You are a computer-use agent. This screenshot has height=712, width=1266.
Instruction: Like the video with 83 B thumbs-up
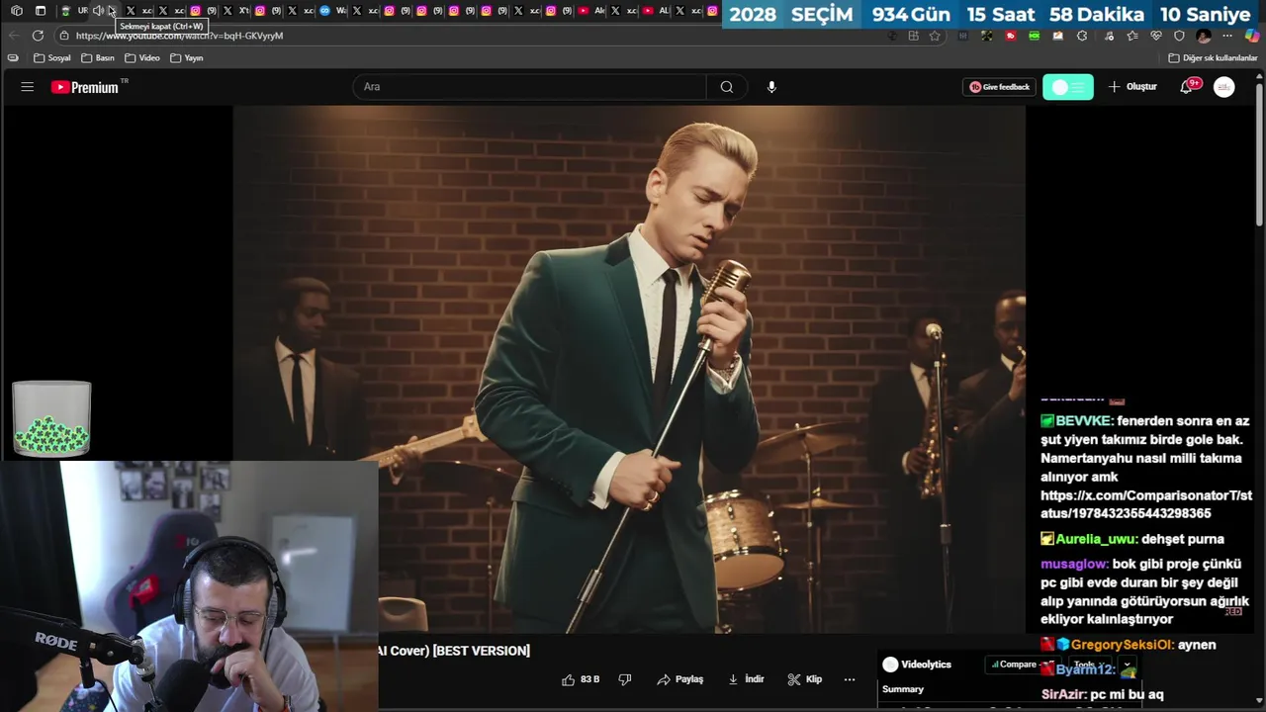click(x=581, y=679)
